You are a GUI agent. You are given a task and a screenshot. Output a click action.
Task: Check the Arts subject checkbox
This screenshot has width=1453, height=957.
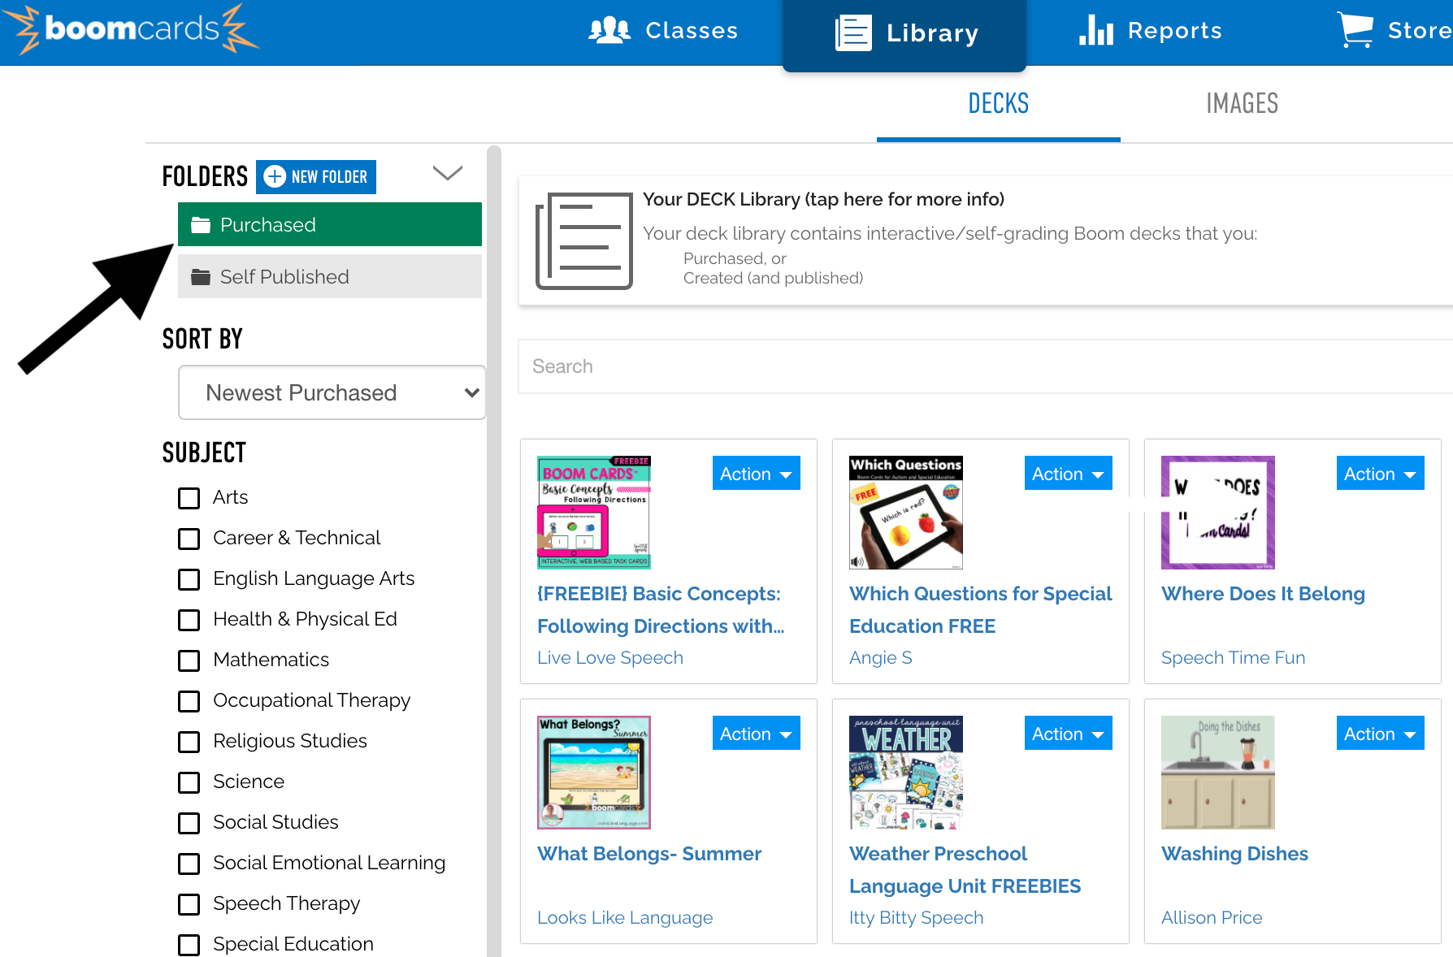(x=189, y=498)
